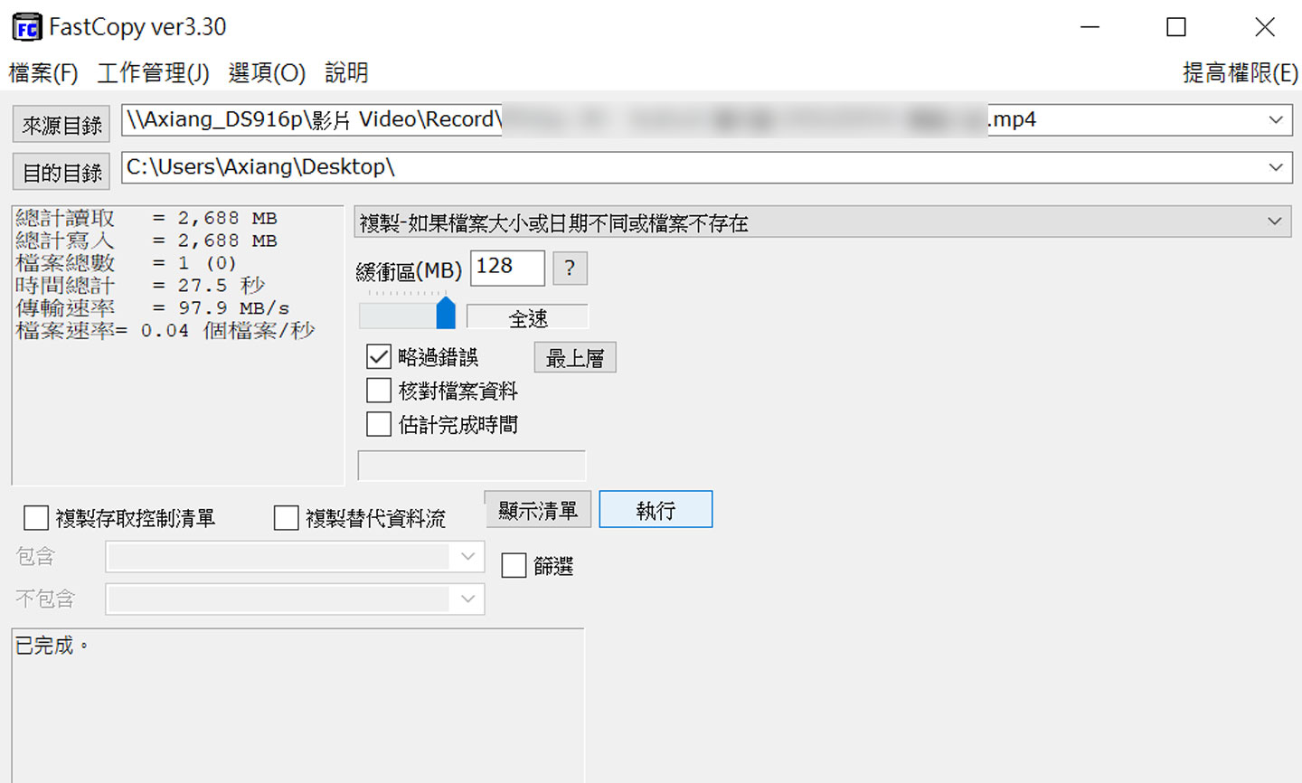Viewport: 1302px width, 783px height.
Task: Disable the 略過錯誤 skip errors checkbox
Action: [x=379, y=356]
